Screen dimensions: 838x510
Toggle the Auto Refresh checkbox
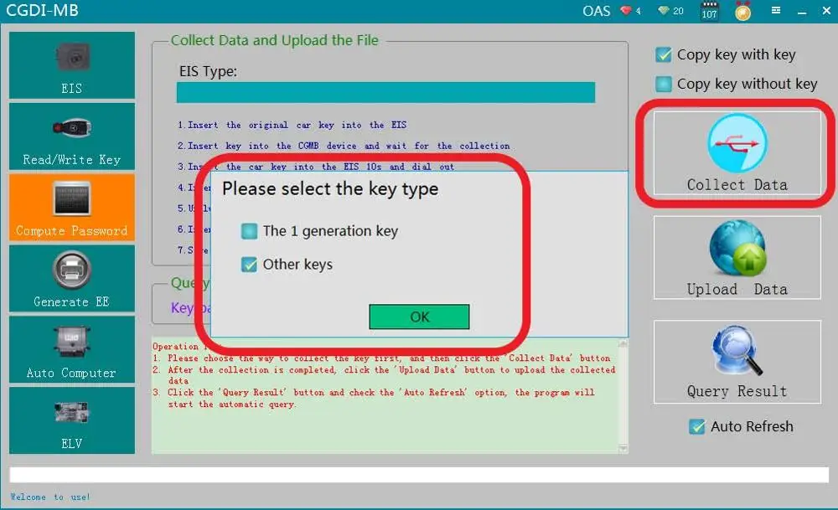pos(696,426)
